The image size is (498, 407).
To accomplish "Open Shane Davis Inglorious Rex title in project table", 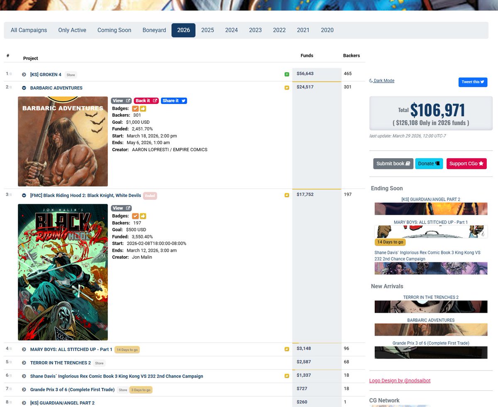I will (x=117, y=376).
